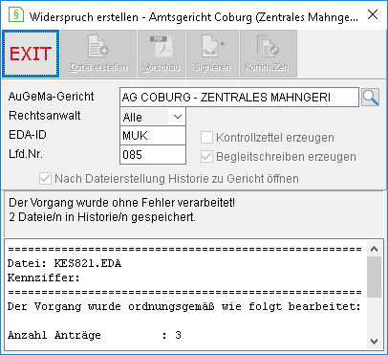Click the EDA-ID field containing MUK

(153, 136)
